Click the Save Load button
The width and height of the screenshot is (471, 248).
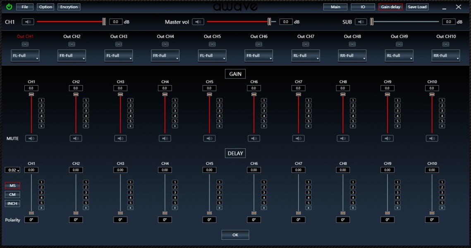click(417, 7)
